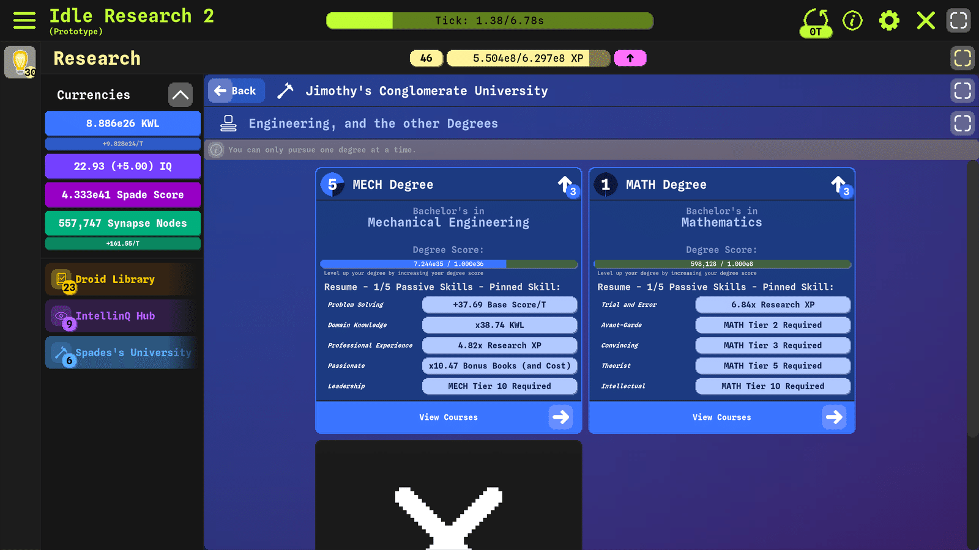
Task: Click the research XP progress bar
Action: pyautogui.click(x=529, y=58)
